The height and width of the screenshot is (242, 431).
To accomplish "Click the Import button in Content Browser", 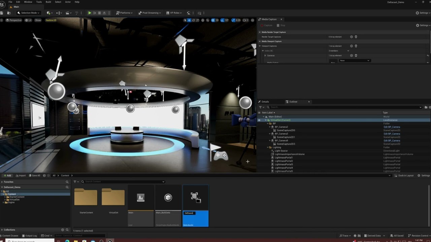I will pos(20,175).
